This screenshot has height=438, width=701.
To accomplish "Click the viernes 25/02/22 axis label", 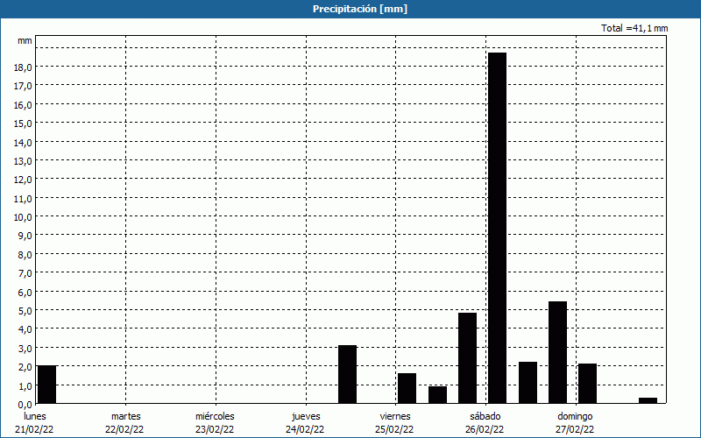I will coord(395,423).
